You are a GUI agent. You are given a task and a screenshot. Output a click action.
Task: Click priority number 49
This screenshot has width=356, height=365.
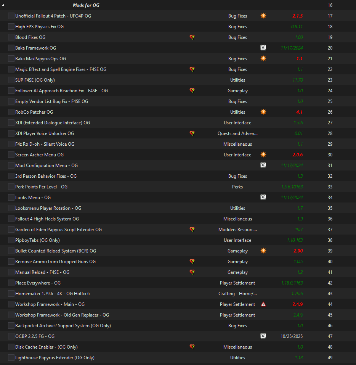[x=330, y=357]
